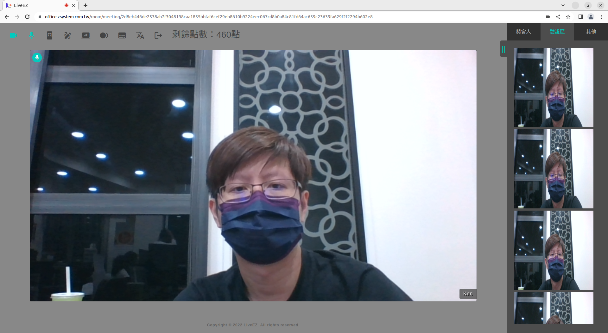Image resolution: width=608 pixels, height=333 pixels.
Task: Click the address bar URL
Action: 209,17
